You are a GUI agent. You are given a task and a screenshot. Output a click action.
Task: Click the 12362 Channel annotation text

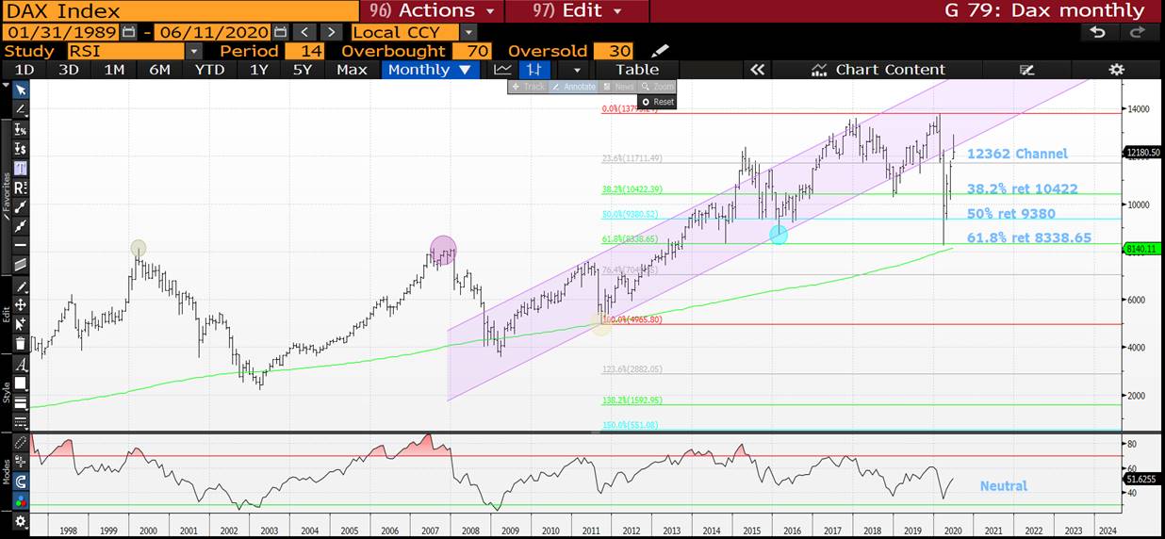(x=1017, y=154)
